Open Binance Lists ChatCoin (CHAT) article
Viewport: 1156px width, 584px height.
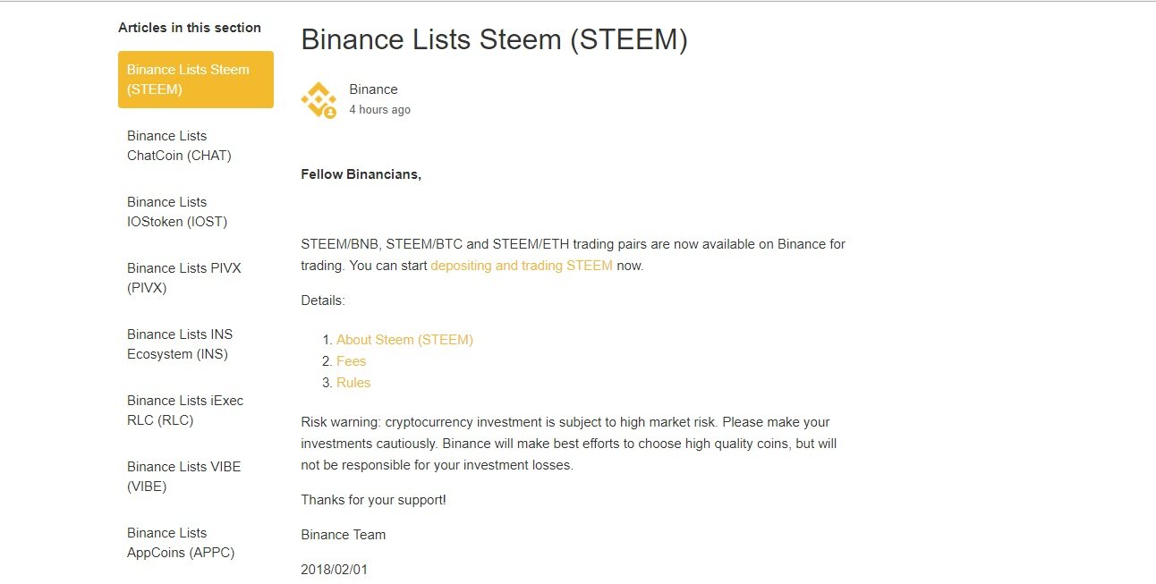tap(179, 146)
